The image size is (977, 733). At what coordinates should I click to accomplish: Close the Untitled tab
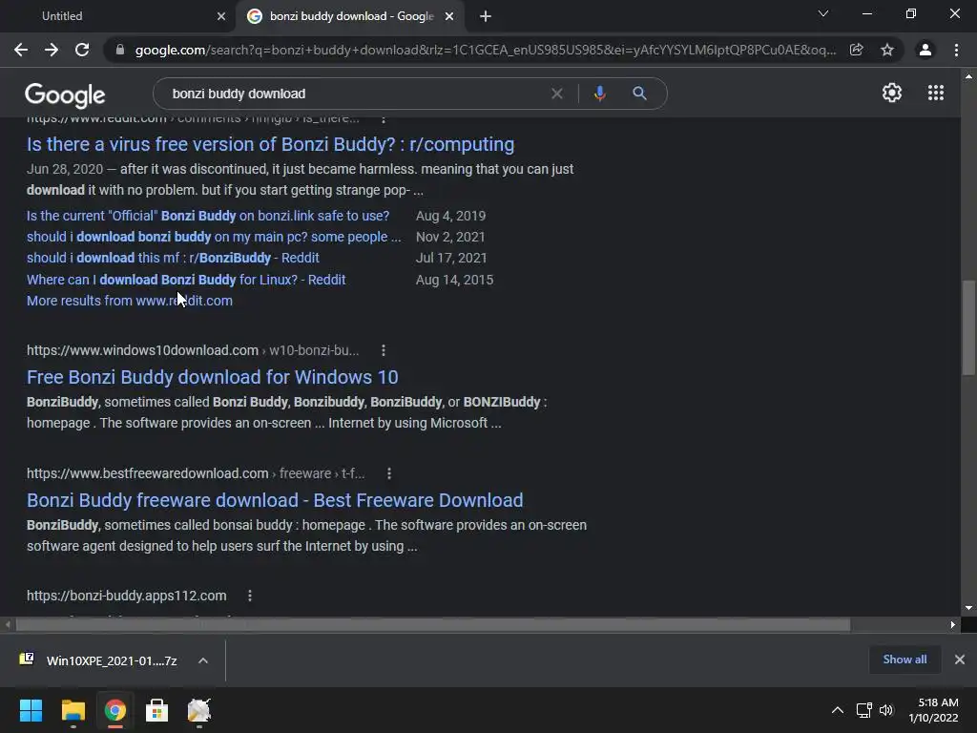pos(221,16)
